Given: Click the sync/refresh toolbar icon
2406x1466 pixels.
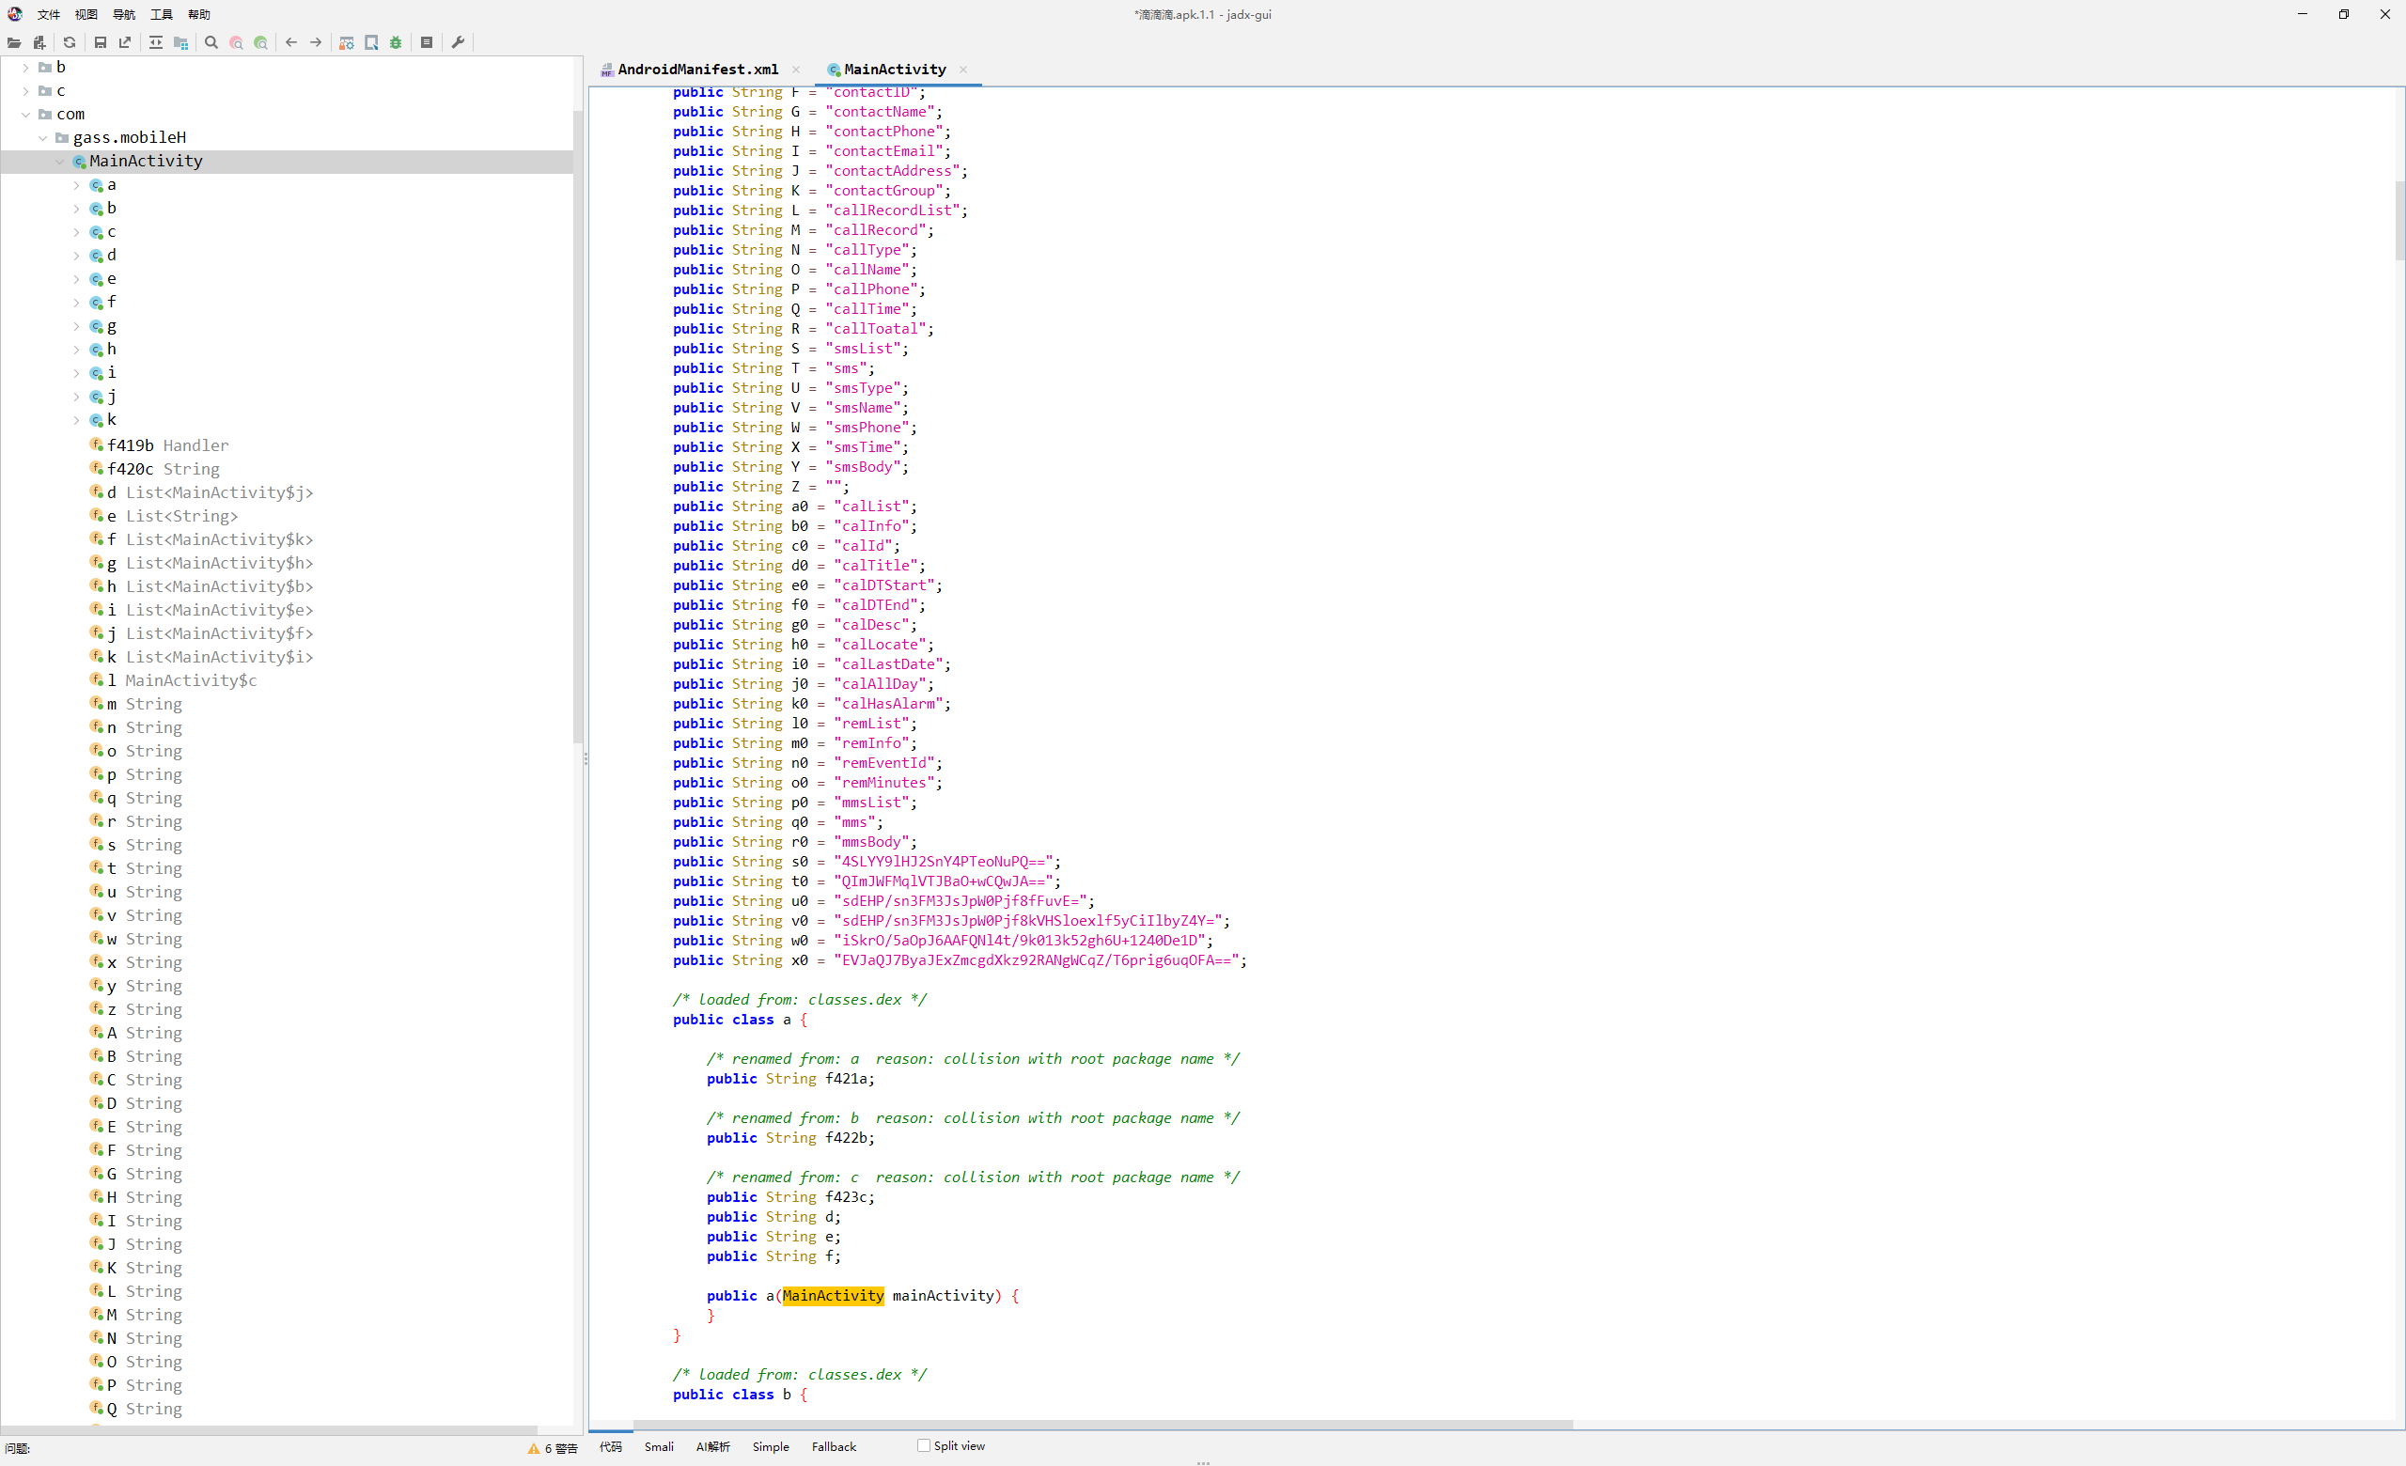Looking at the screenshot, I should pos(67,41).
